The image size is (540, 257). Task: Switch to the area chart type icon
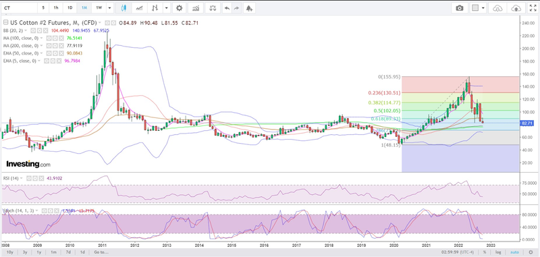coord(140,7)
